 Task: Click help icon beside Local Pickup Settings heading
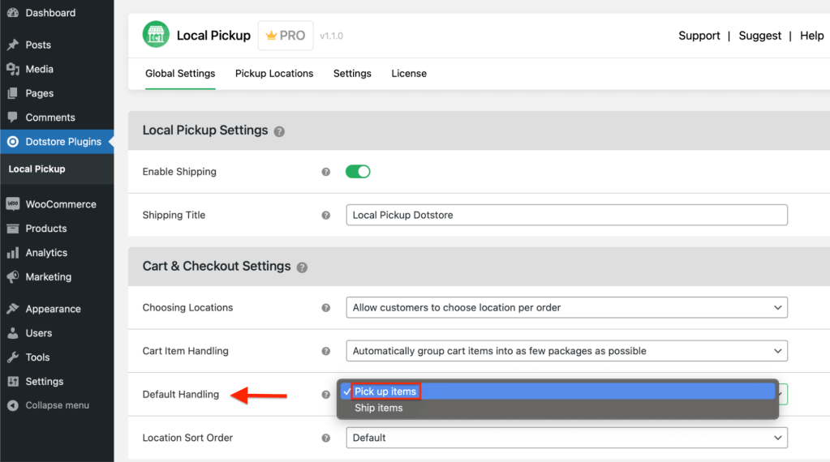279,131
